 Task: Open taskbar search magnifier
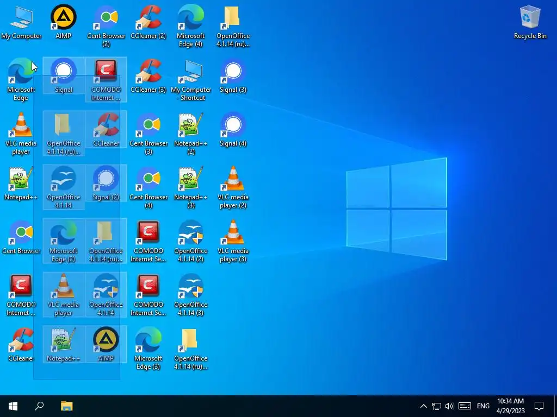click(39, 406)
